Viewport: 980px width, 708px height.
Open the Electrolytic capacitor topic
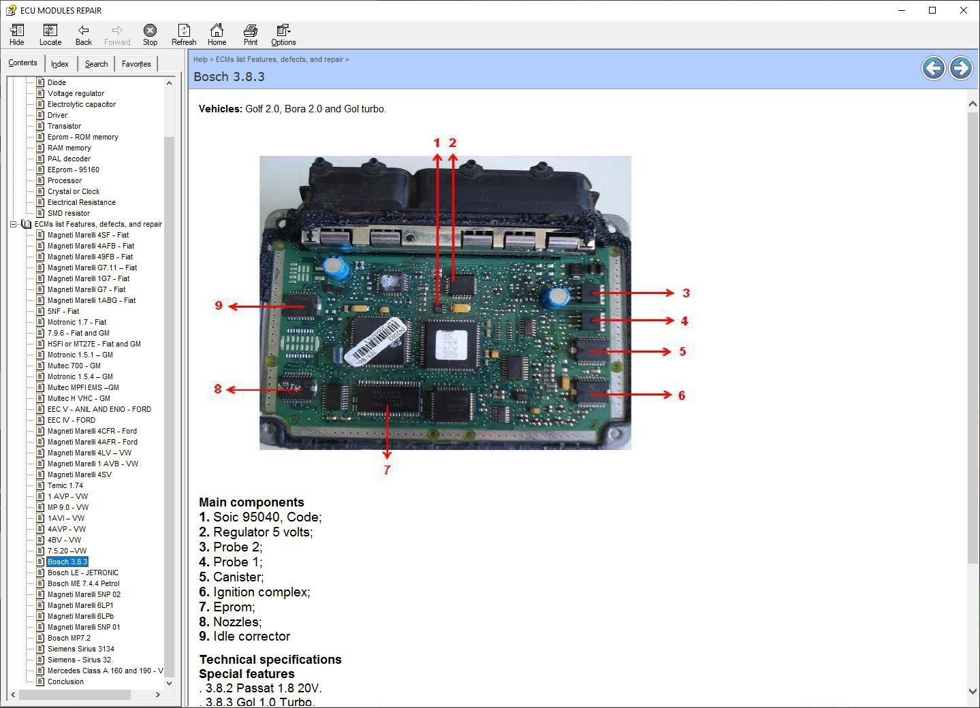click(x=82, y=104)
